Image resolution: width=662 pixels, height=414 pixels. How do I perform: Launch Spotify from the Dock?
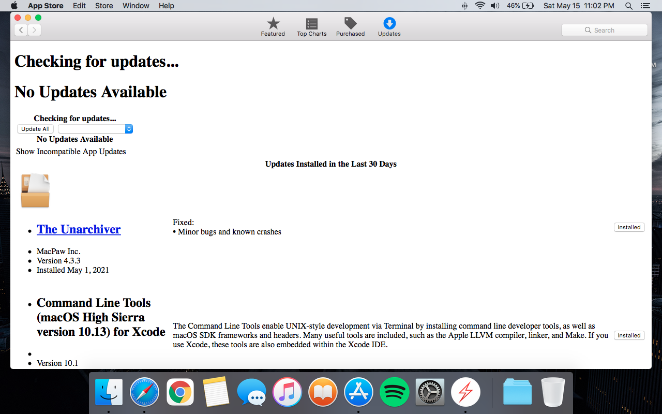click(394, 392)
